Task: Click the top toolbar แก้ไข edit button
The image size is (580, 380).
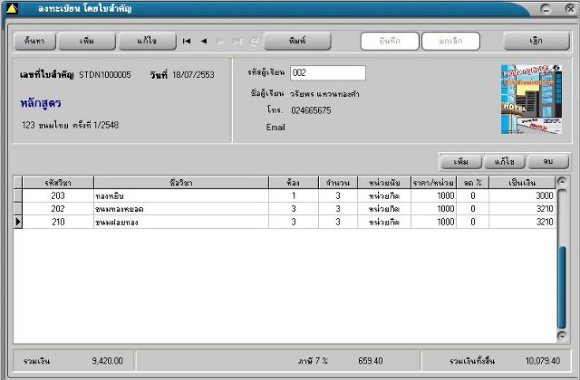Action: tap(147, 41)
